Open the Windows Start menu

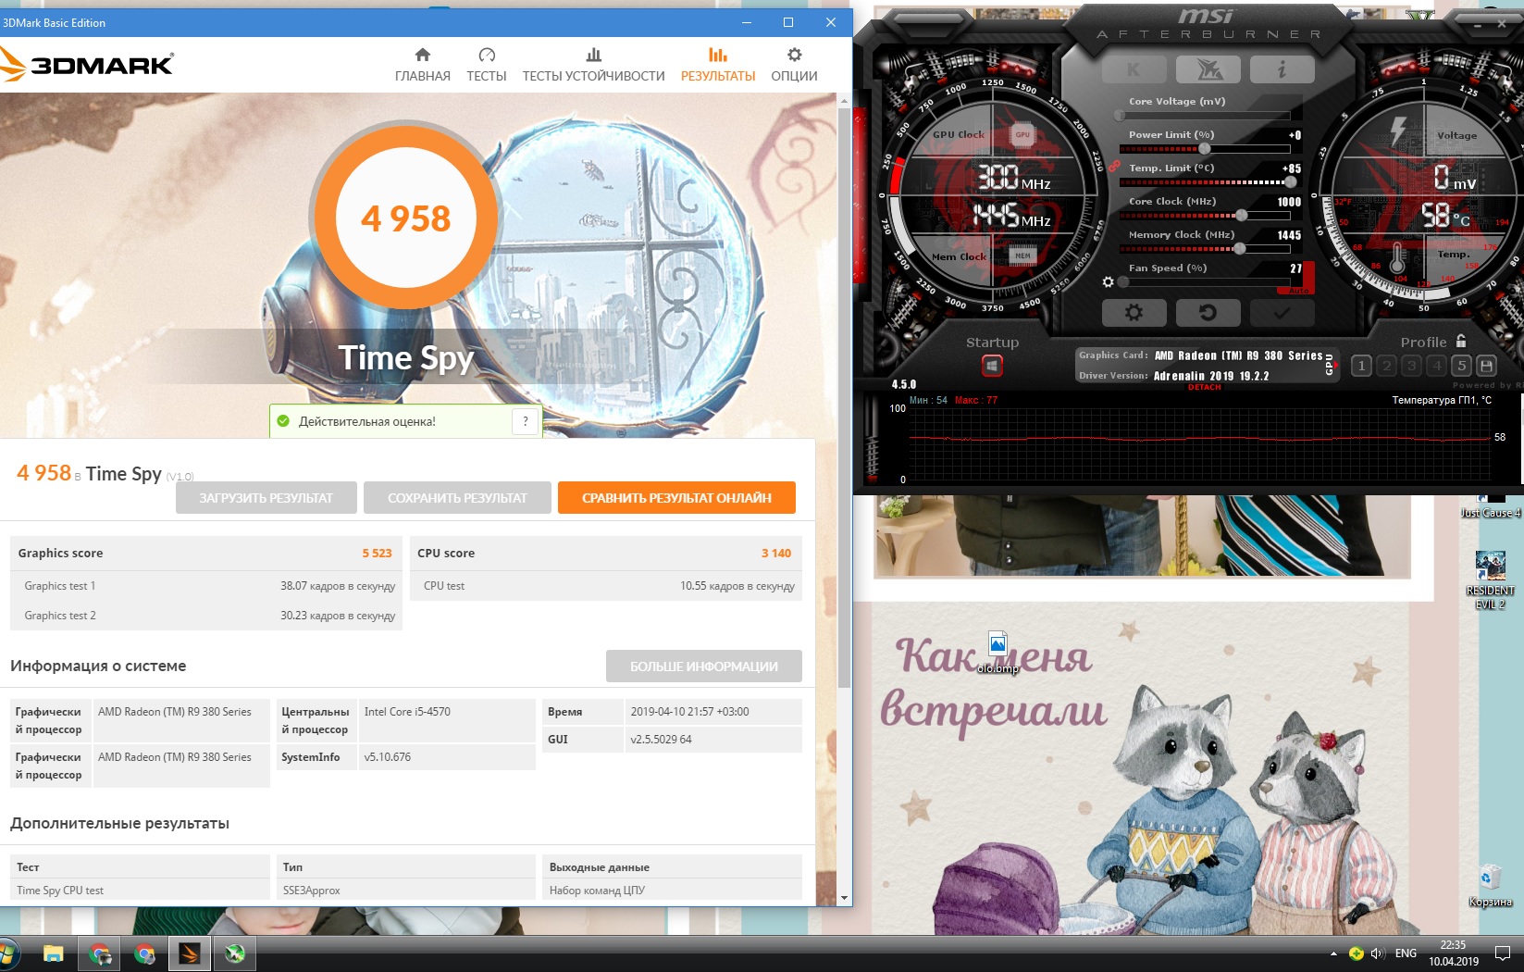pyautogui.click(x=7, y=953)
